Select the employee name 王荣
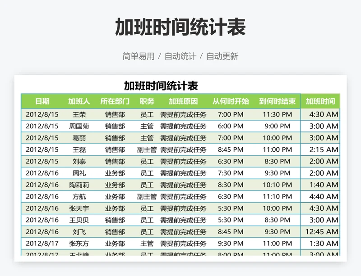The image size is (361, 276). coord(79,114)
